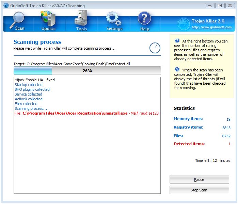Image resolution: width=238 pixels, height=204 pixels.
Task: Click the Files count 6742
Action: click(x=226, y=136)
